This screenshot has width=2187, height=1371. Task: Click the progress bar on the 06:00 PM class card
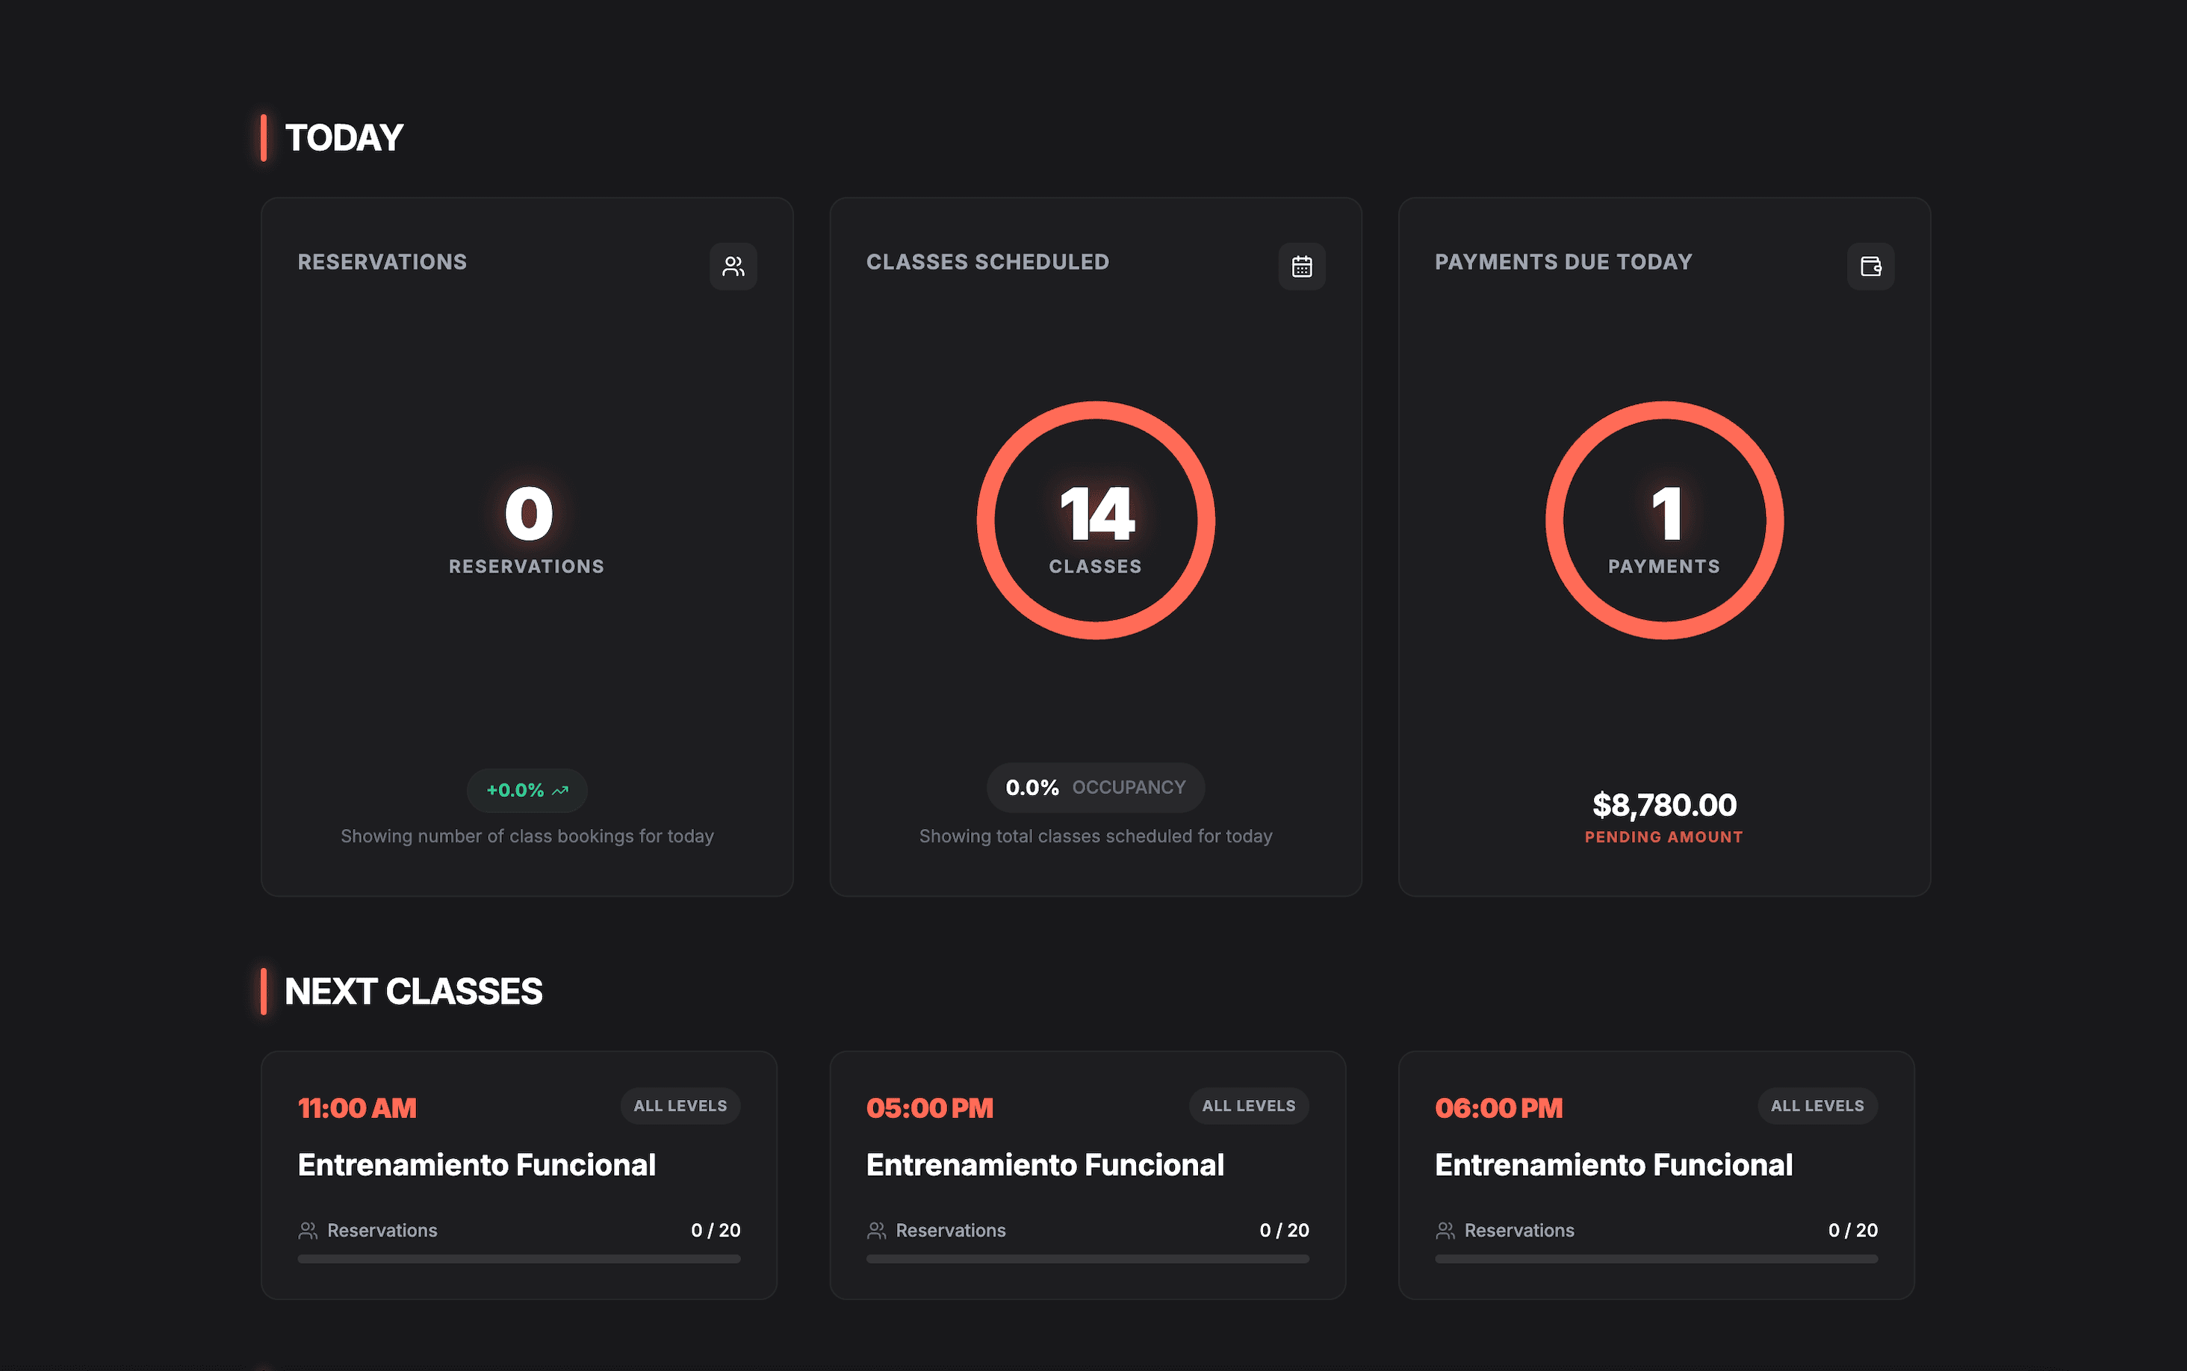coord(1656,1258)
